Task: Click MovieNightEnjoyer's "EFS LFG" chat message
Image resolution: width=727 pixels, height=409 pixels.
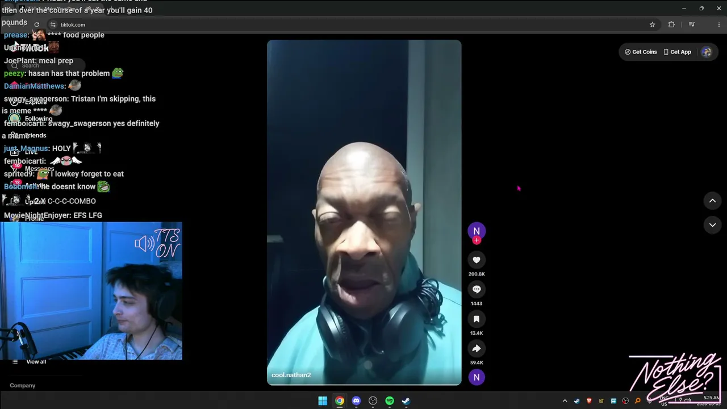Action: coord(53,215)
